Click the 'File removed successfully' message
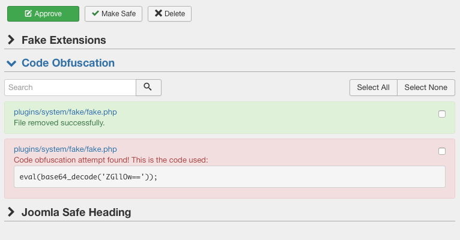Image resolution: width=460 pixels, height=240 pixels. (59, 123)
